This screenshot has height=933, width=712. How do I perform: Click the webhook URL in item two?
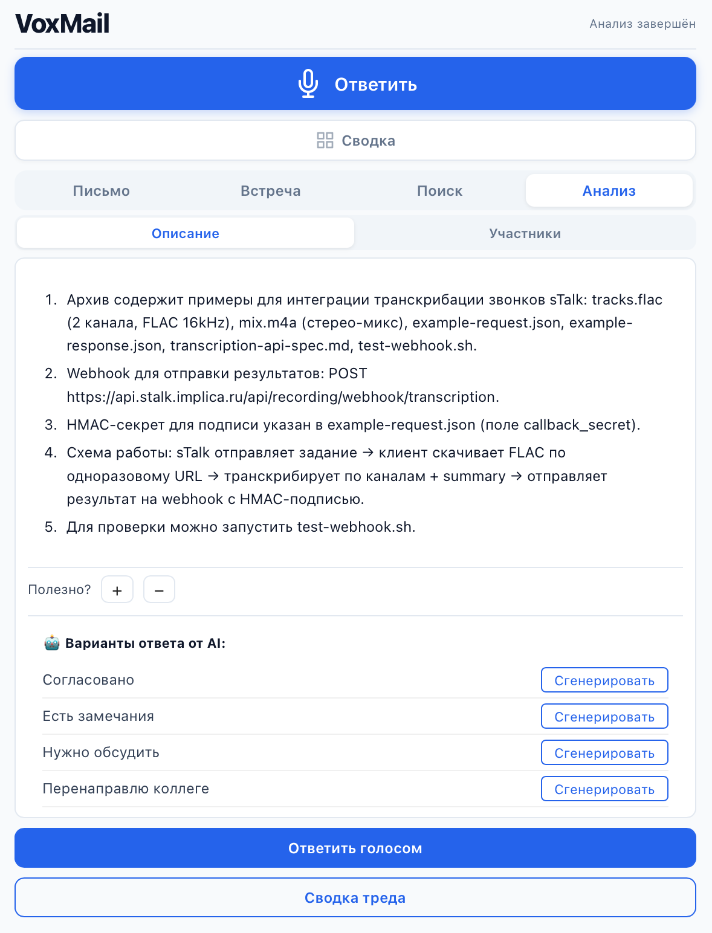point(283,398)
